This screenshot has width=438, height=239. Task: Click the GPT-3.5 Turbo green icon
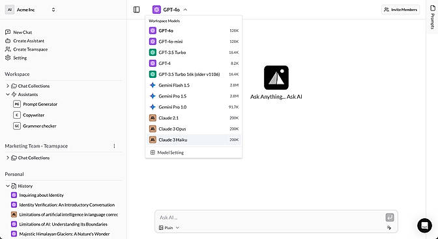153,53
